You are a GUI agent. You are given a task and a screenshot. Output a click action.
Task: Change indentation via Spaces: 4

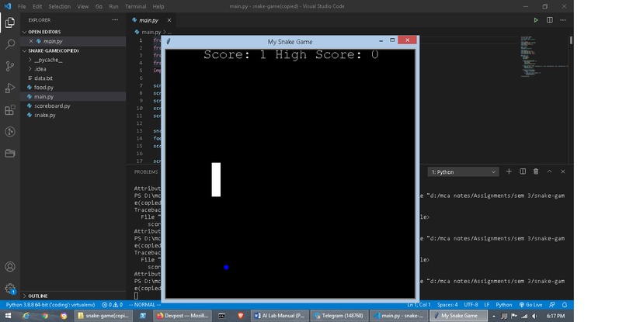(x=447, y=304)
